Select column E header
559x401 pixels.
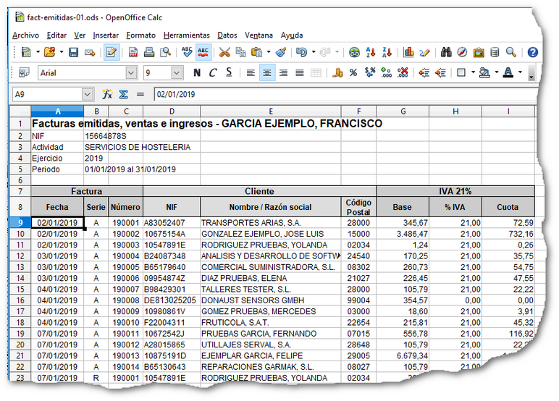[x=270, y=111]
